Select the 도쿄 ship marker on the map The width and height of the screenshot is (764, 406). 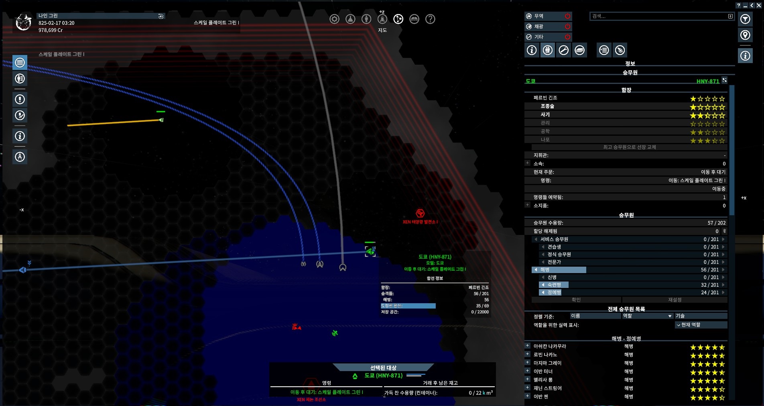click(x=370, y=251)
